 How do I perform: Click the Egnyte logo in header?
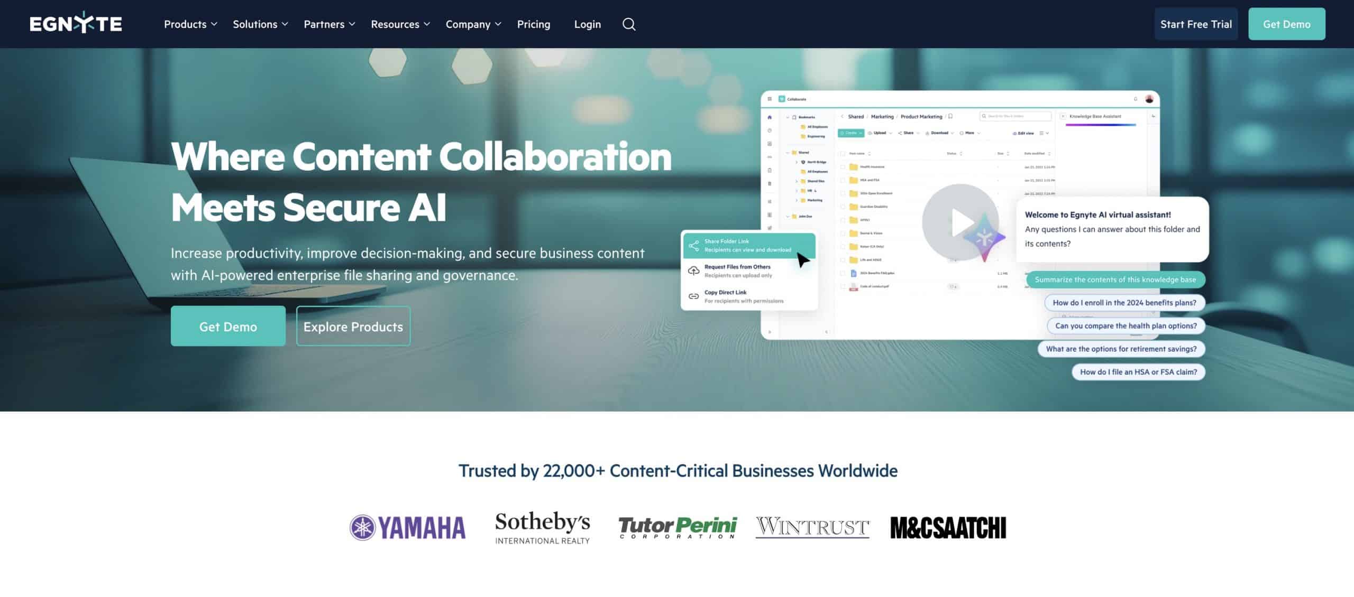[76, 24]
